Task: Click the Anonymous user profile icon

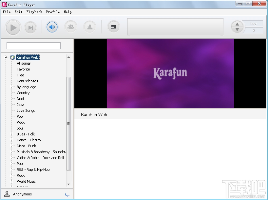Action: pyautogui.click(x=7, y=194)
